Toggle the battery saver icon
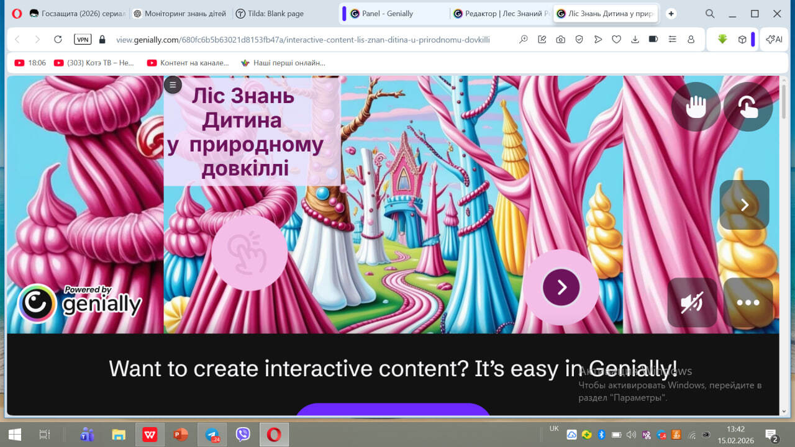This screenshot has height=447, width=795. 653,40
